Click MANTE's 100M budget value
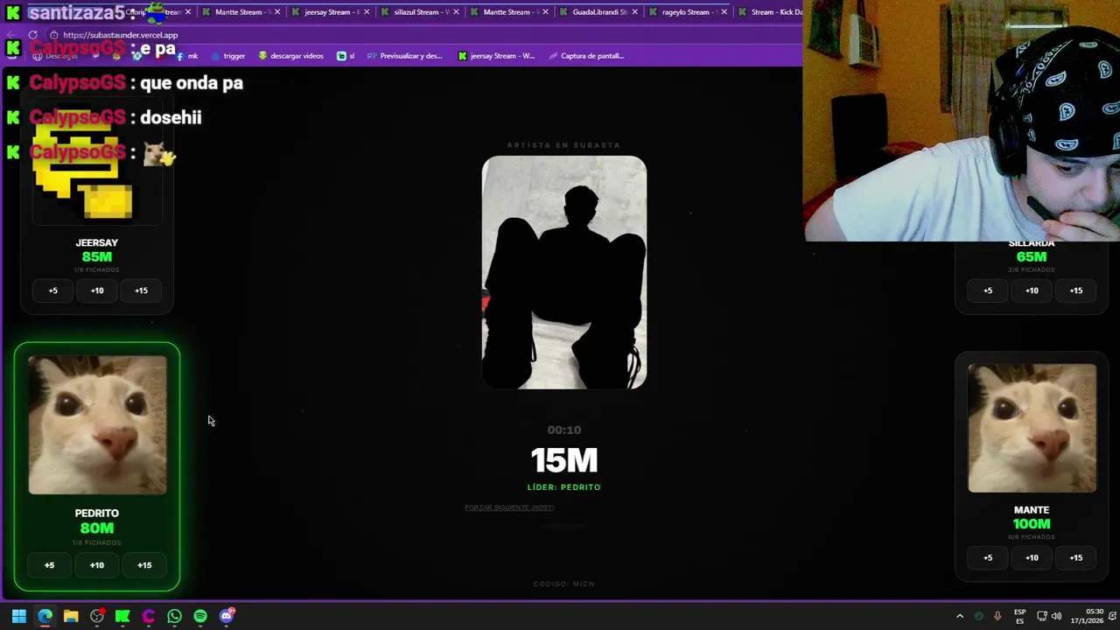 coord(1032,524)
